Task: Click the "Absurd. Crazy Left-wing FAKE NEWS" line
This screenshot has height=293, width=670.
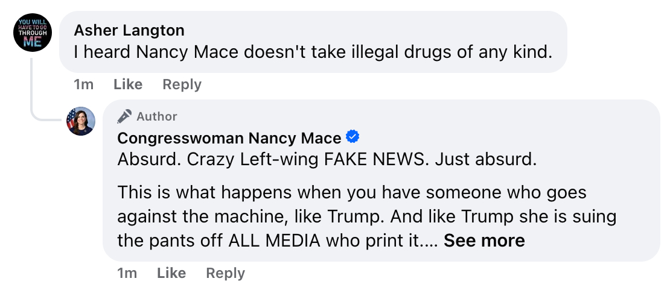Action: tap(327, 160)
